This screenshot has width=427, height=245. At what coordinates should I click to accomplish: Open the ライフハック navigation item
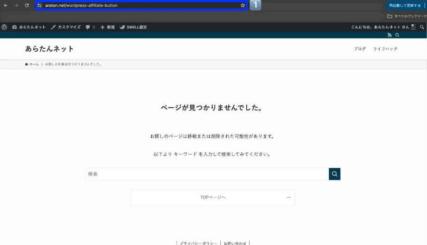point(385,49)
